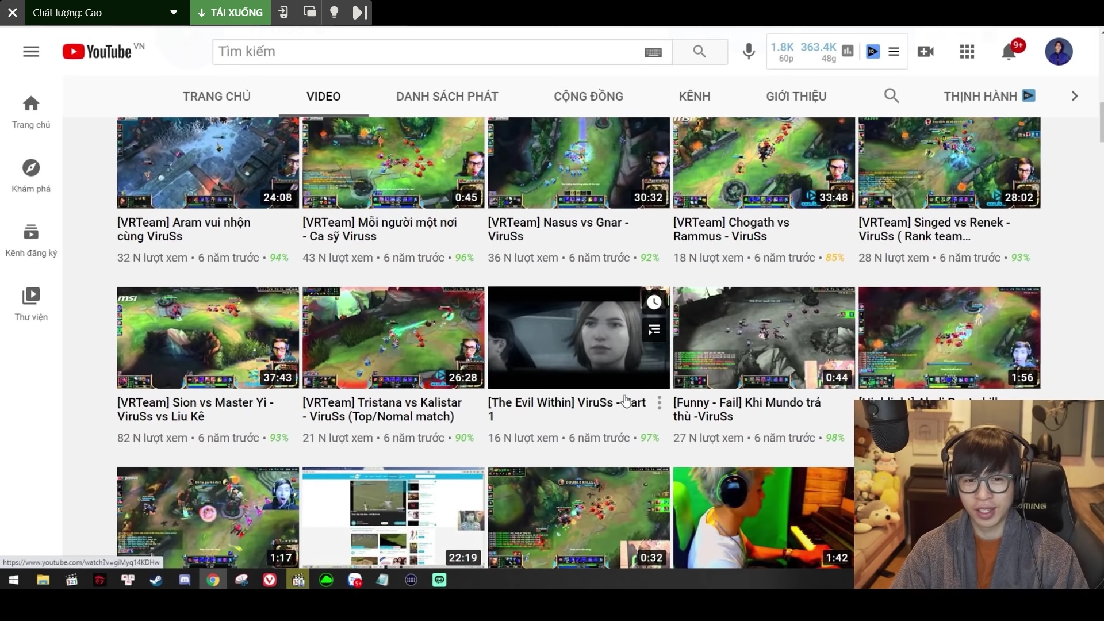The image size is (1104, 621).
Task: Open the account profile avatar
Action: click(1059, 51)
